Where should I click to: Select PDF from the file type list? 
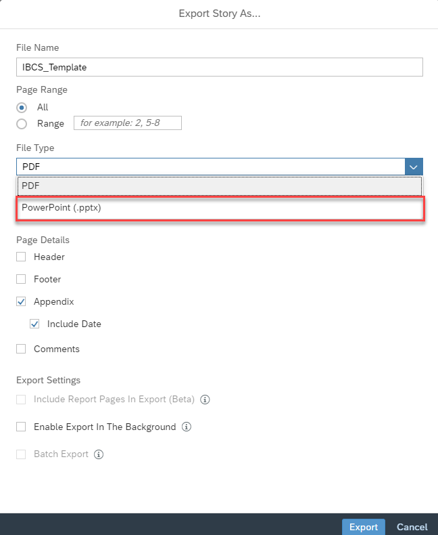pyautogui.click(x=219, y=186)
